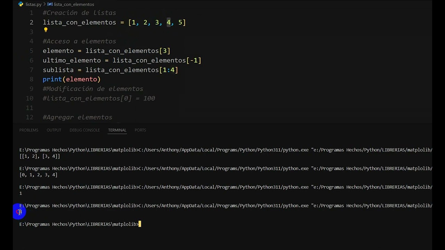Click the index [3] on line 5

click(165, 51)
